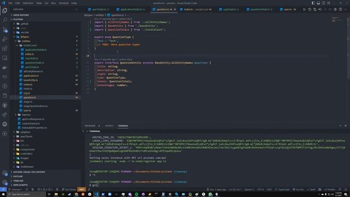Open Explorer panel More Actions ellipsis
The width and height of the screenshot is (350, 197).
pyautogui.click(x=77, y=9)
